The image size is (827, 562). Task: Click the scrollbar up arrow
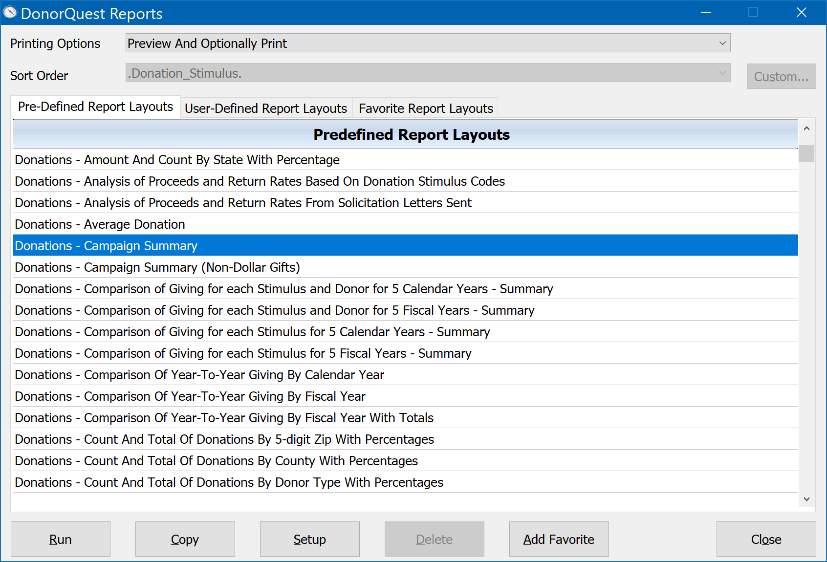pyautogui.click(x=806, y=129)
